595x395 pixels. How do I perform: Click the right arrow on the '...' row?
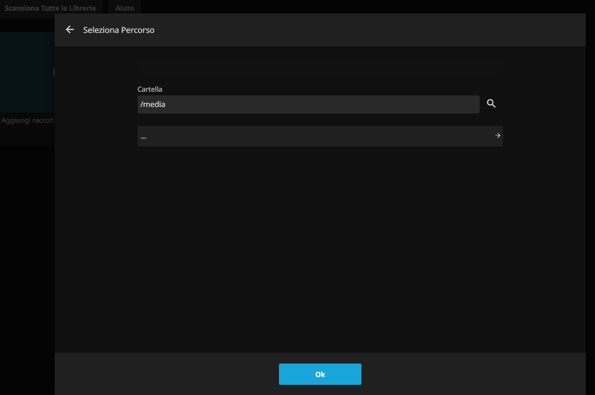coord(498,136)
